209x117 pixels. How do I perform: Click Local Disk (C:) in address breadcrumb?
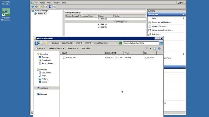coord(68,43)
